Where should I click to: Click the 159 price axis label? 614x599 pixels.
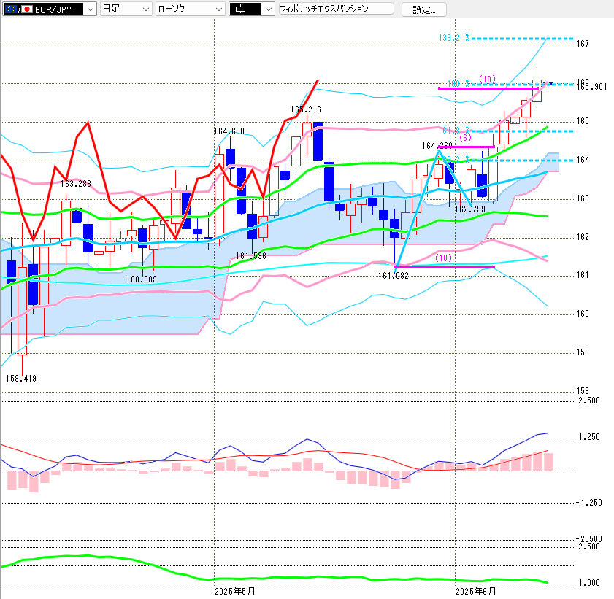point(583,352)
